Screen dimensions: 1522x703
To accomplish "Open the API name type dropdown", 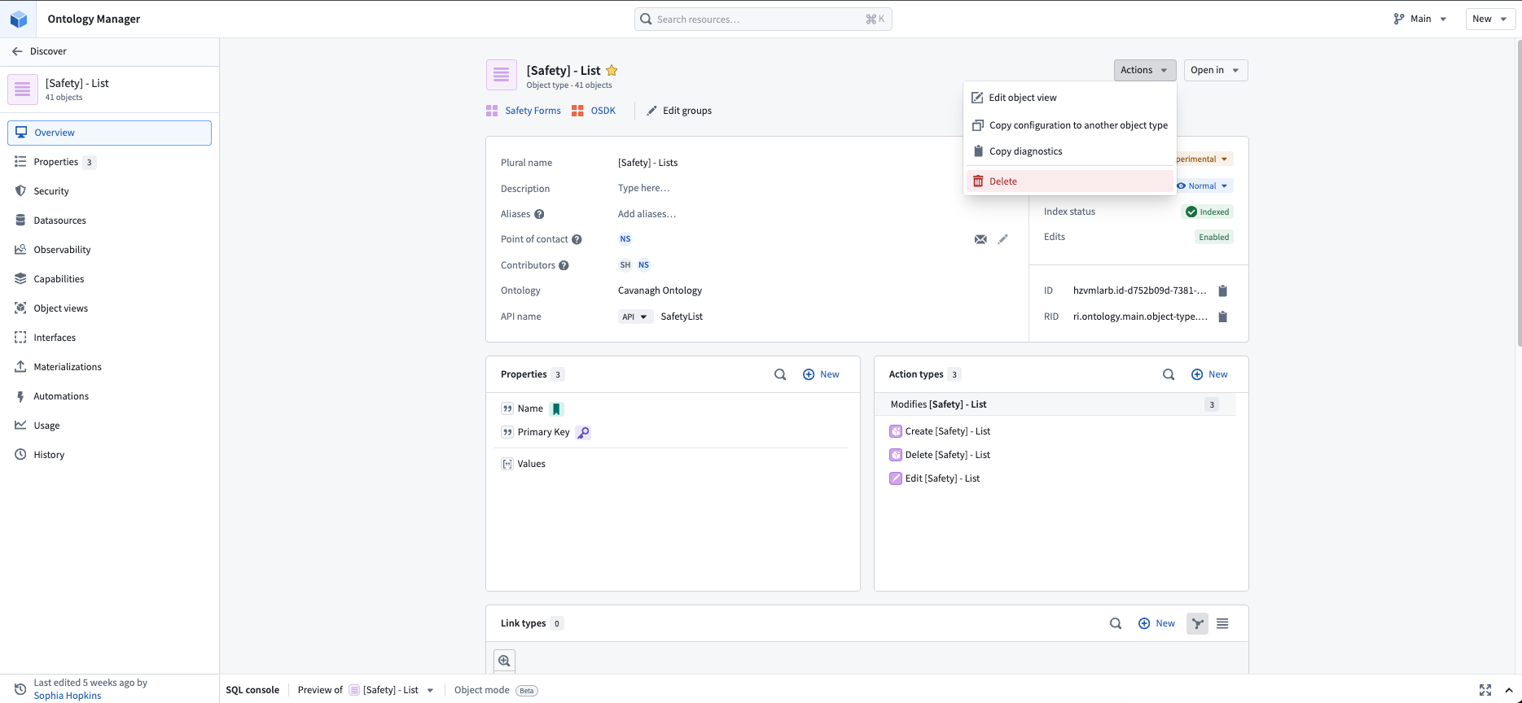I will [635, 317].
